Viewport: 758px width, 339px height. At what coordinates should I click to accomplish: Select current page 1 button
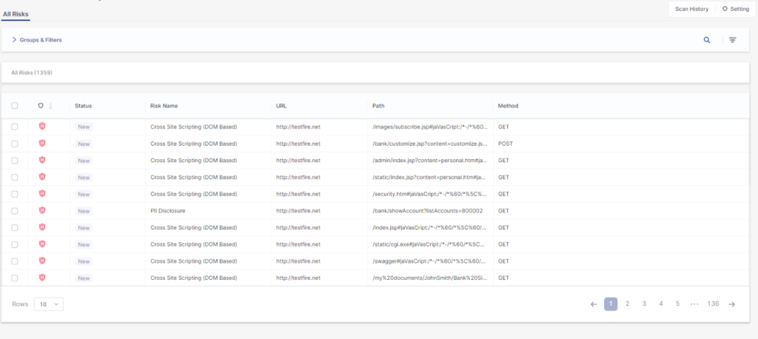pos(611,303)
